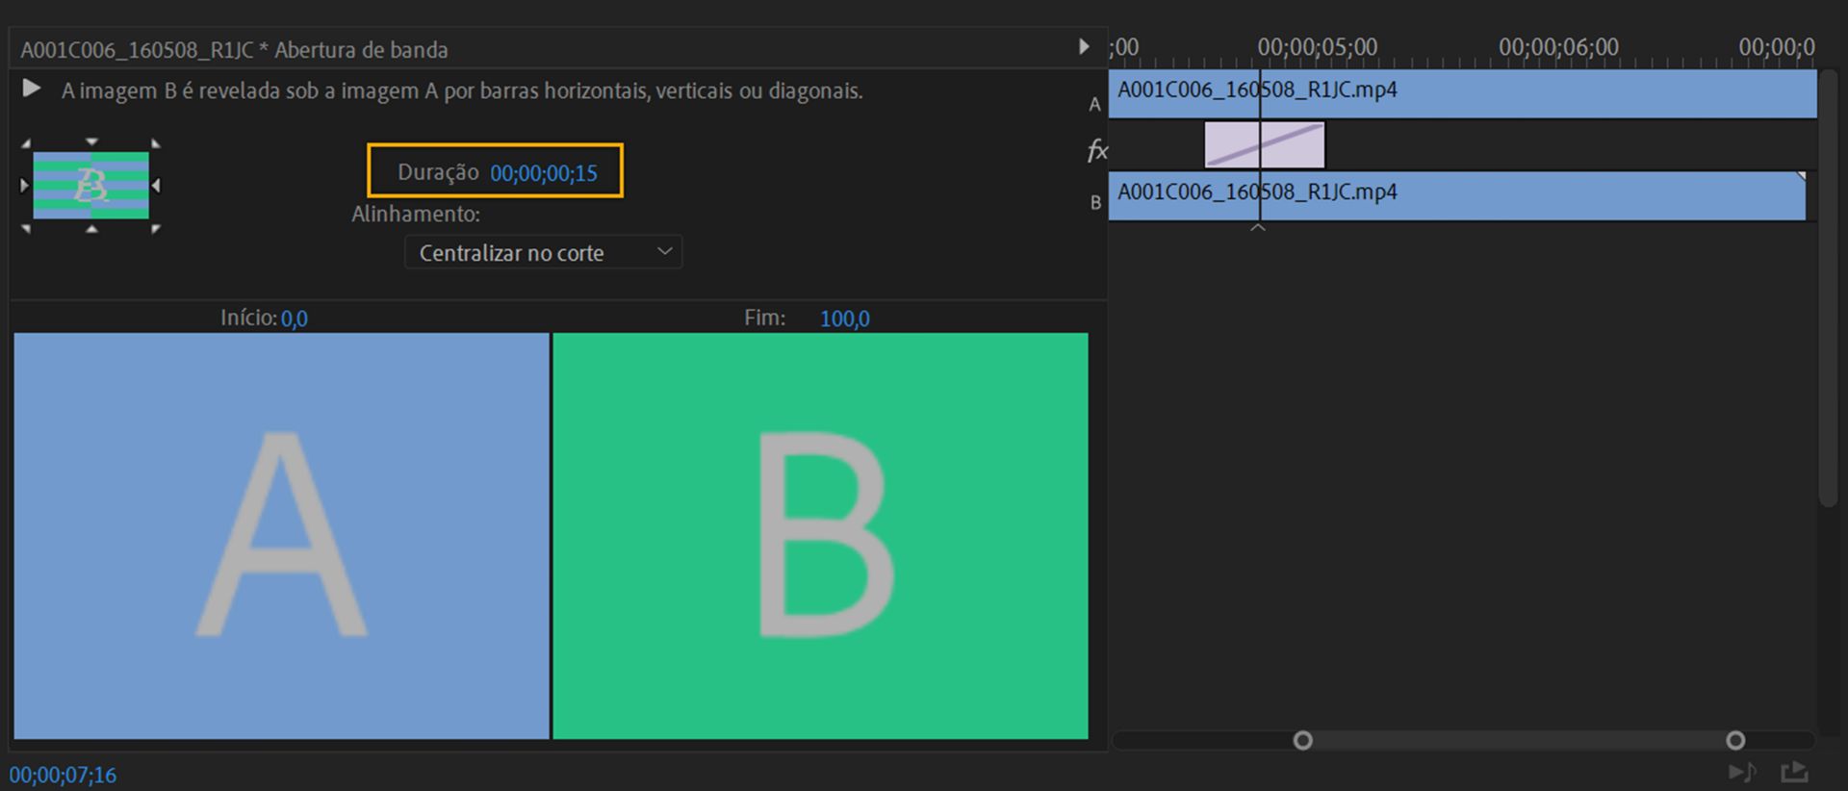
Task: Play the Abertura de banda transition preview
Action: [x=31, y=89]
